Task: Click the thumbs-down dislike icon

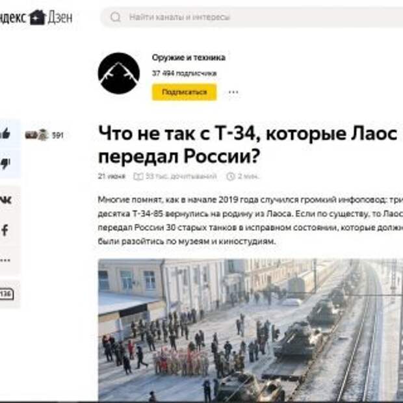Action: [5, 164]
